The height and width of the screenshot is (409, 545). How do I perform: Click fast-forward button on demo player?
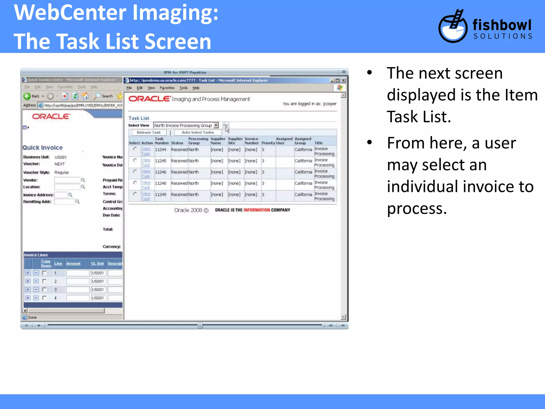click(343, 325)
